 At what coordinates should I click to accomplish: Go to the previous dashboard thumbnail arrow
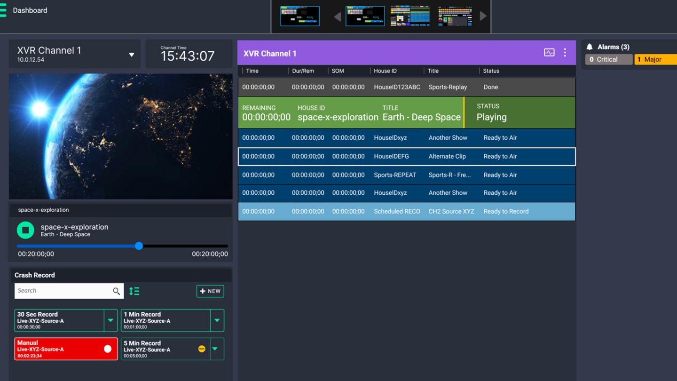click(338, 16)
